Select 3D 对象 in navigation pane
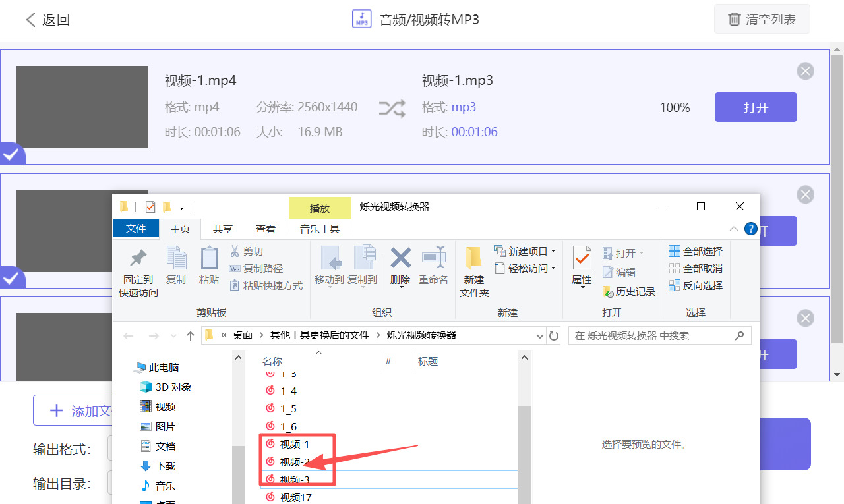 click(x=166, y=387)
